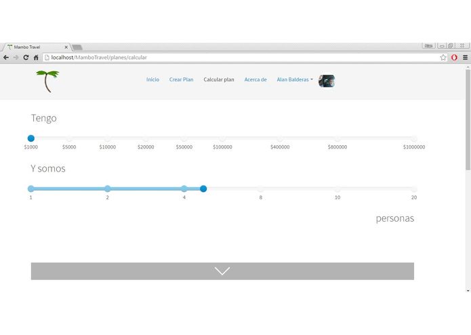Set budget slider to $20000 point
The image size is (471, 335).
(x=146, y=138)
